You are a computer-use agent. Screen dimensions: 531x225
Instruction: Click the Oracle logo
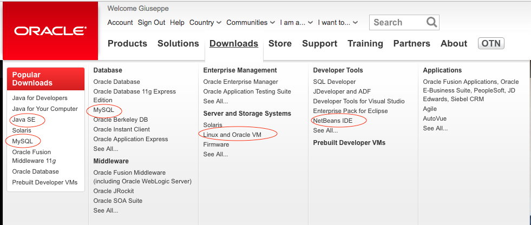(50, 31)
